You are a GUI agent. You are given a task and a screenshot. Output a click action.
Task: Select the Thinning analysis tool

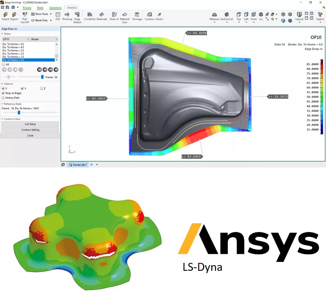coord(67,16)
